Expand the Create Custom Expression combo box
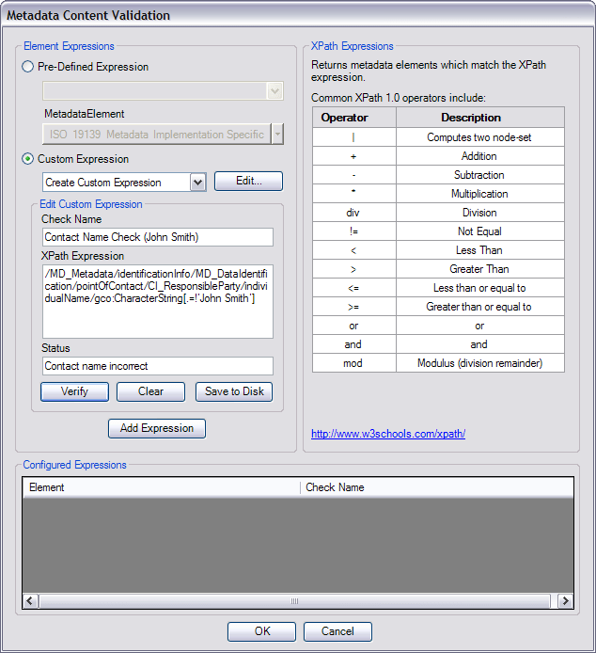This screenshot has height=653, width=596. click(x=198, y=183)
